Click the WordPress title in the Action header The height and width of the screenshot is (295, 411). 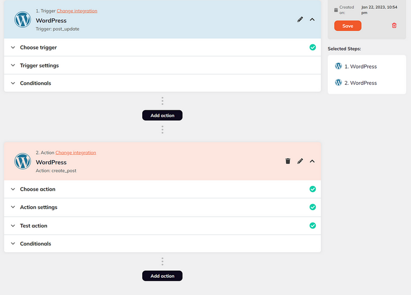click(51, 162)
